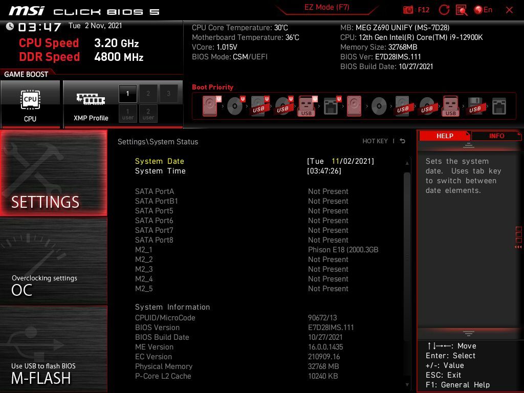Select XMP user profile 2
This screenshot has width=524, height=393.
click(148, 114)
